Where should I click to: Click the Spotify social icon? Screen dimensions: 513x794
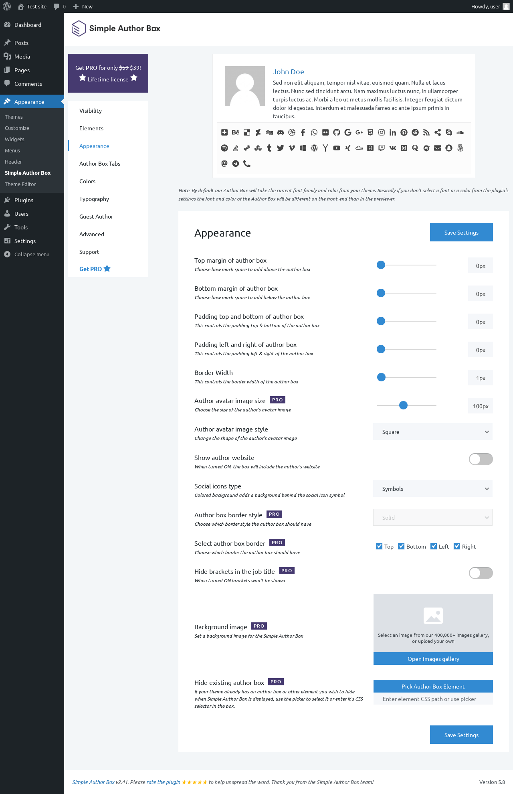tap(224, 148)
